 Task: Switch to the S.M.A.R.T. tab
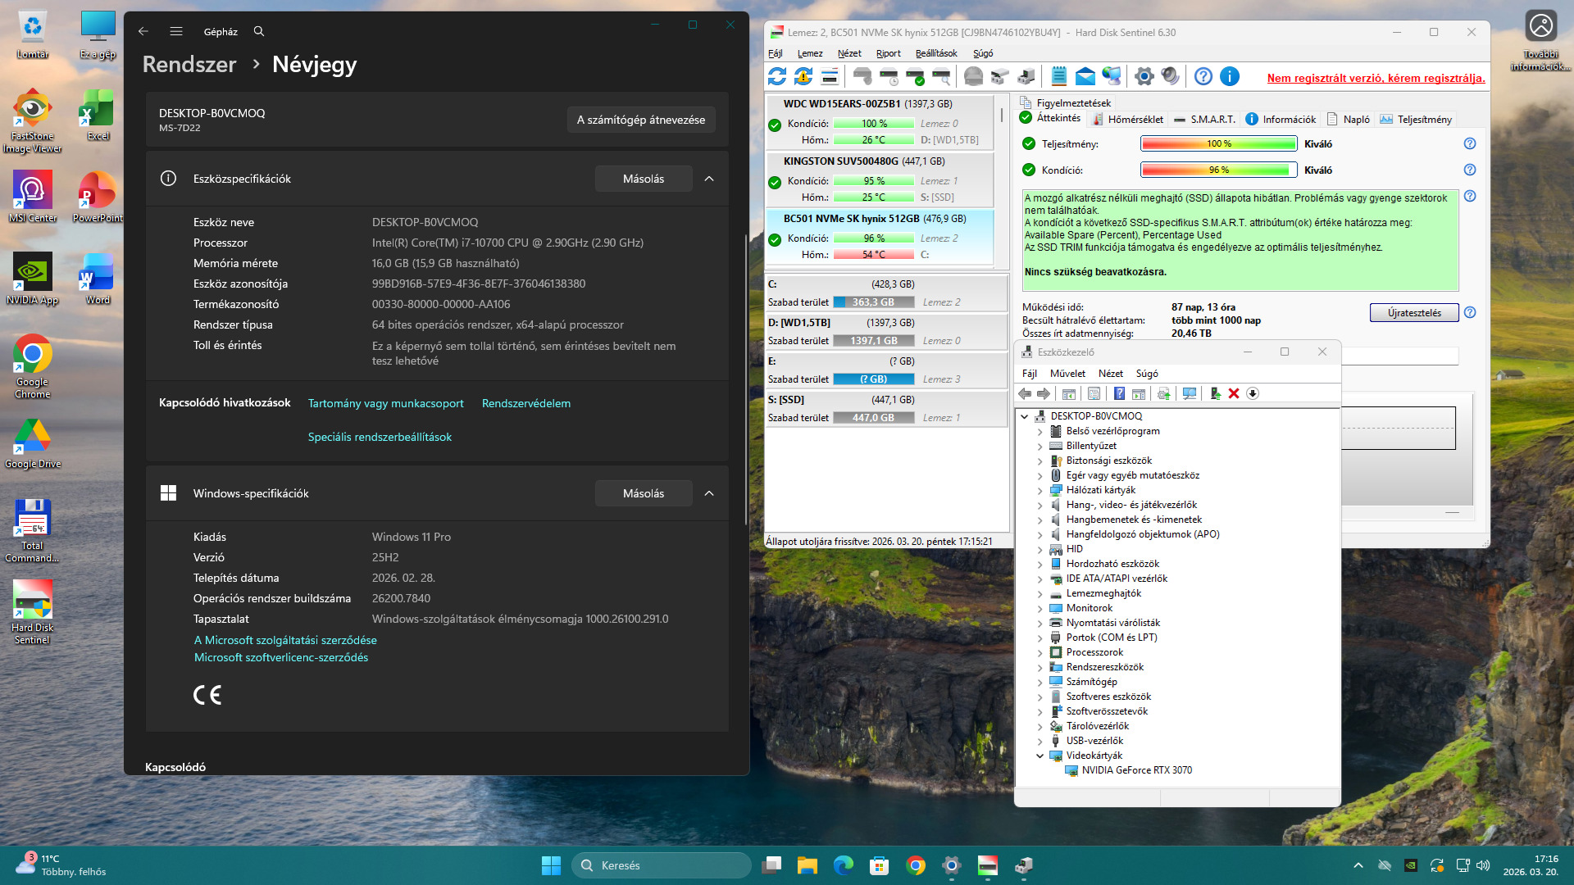1204,120
